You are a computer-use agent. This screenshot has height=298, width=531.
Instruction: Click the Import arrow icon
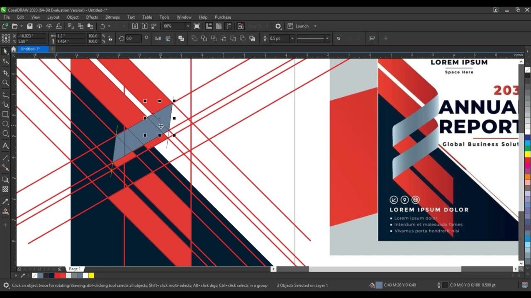tap(135, 26)
